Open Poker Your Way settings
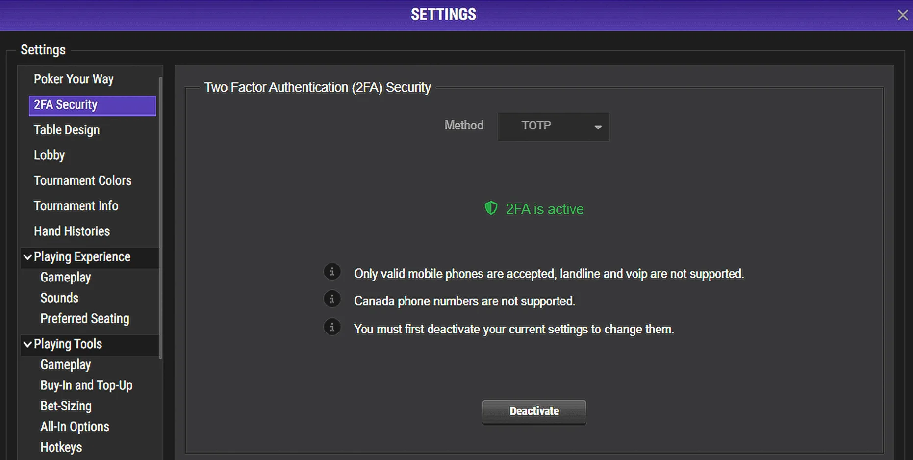This screenshot has width=913, height=460. click(x=74, y=79)
